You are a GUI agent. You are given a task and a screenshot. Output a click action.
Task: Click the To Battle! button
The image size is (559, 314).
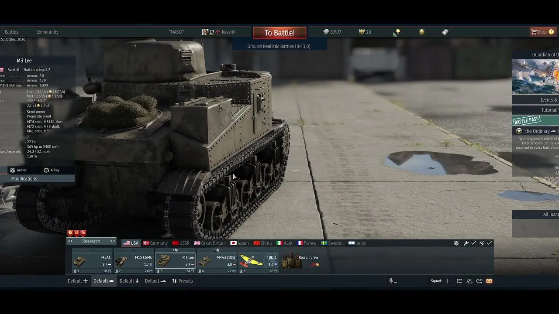click(279, 33)
